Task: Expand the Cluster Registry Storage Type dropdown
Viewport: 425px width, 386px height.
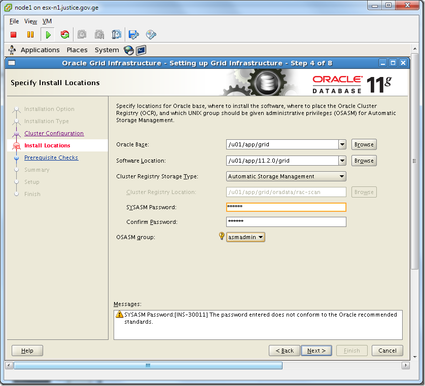Action: click(341, 176)
